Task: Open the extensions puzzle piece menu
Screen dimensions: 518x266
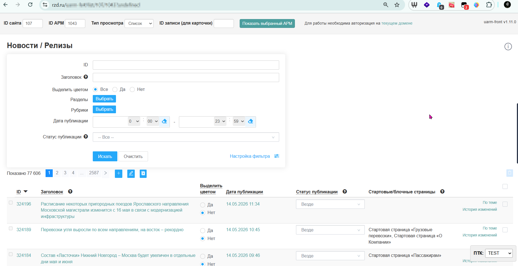Action: click(489, 5)
